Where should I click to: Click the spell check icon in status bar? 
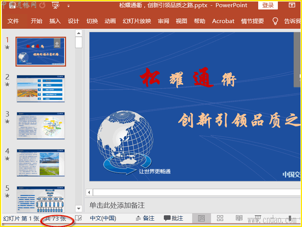click(x=79, y=218)
